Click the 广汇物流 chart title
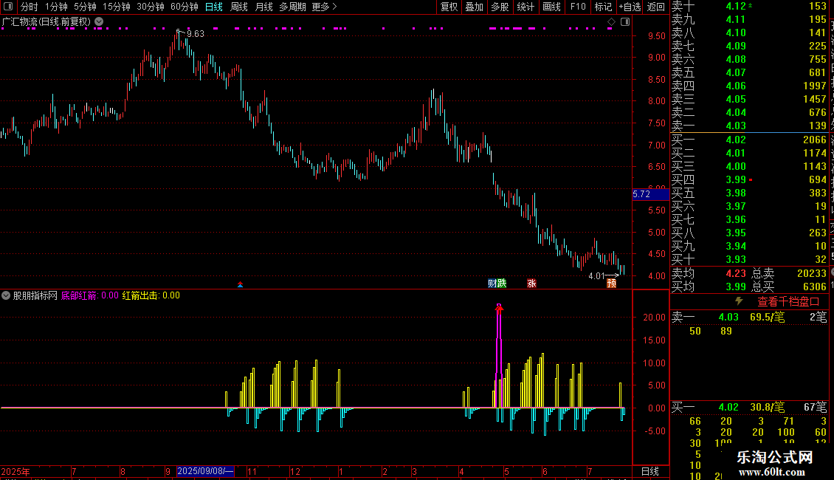 [x=46, y=22]
